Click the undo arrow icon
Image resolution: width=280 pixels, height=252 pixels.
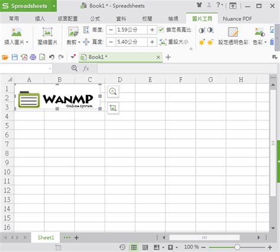click(51, 57)
